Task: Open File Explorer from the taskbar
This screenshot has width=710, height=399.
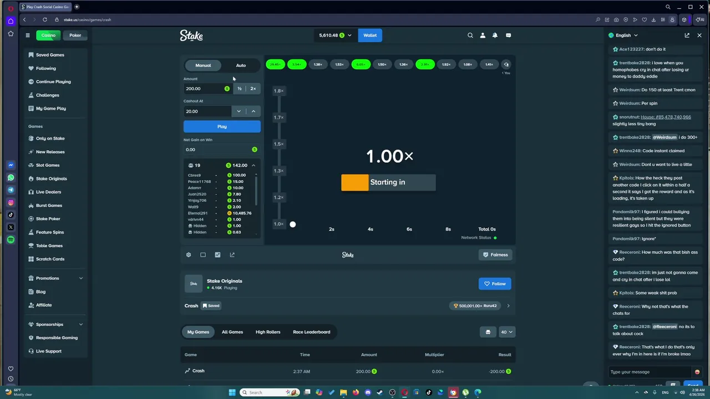Action: click(x=343, y=392)
